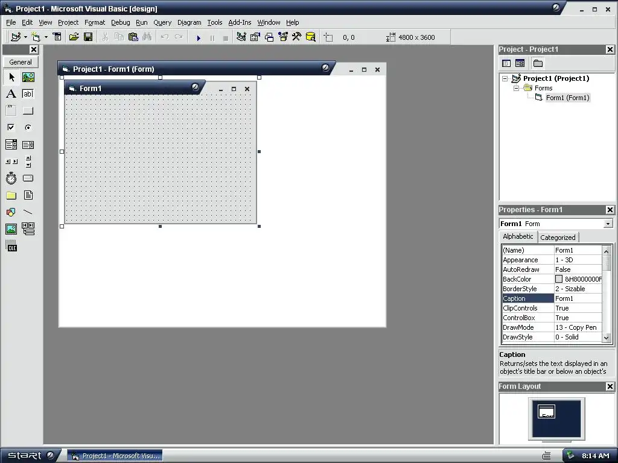Open the Add Form dropdown arrow
Viewport: 618px width, 463px height.
46,37
